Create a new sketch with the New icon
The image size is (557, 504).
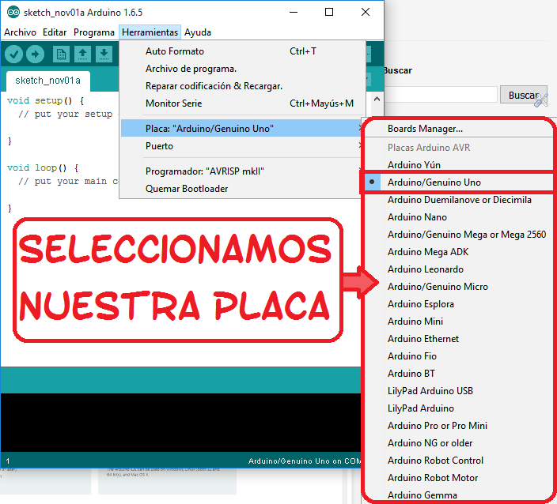pyautogui.click(x=61, y=55)
